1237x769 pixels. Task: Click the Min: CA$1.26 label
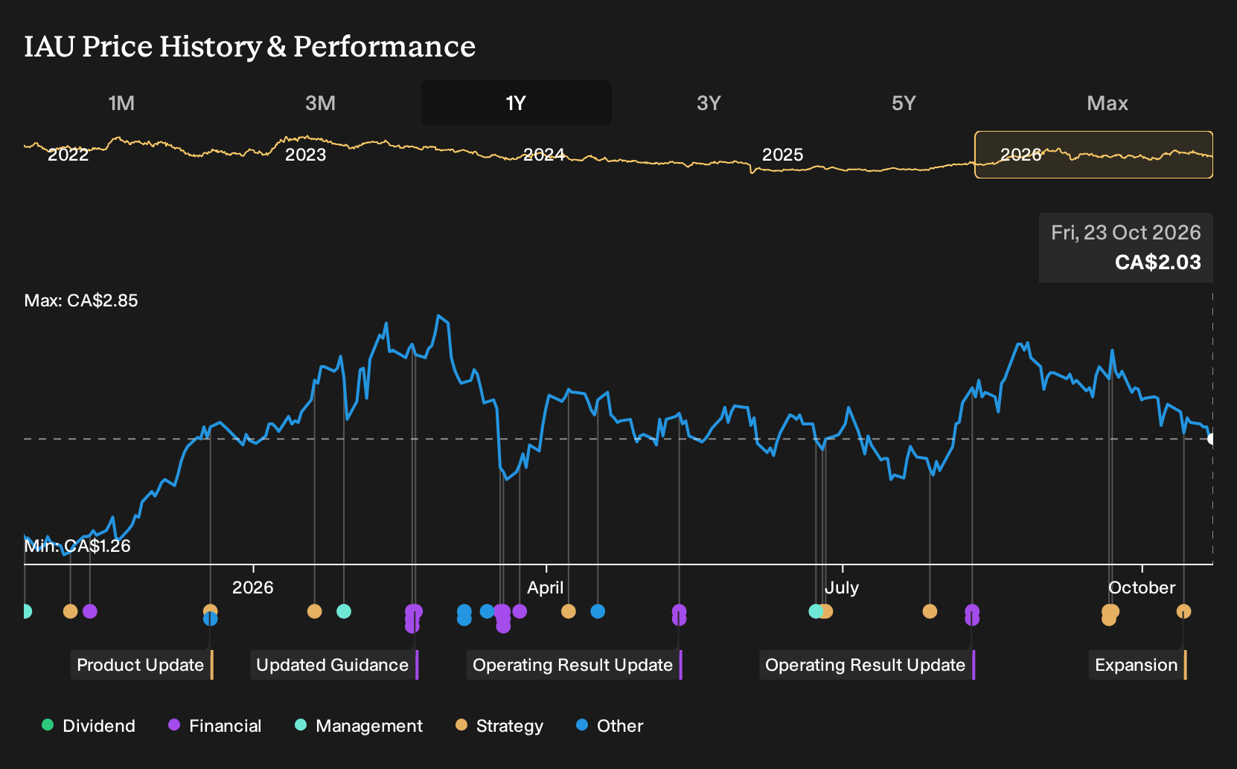(77, 546)
